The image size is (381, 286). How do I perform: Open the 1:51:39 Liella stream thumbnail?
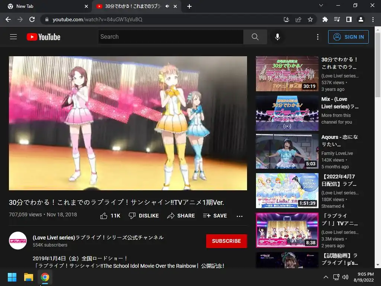click(287, 191)
